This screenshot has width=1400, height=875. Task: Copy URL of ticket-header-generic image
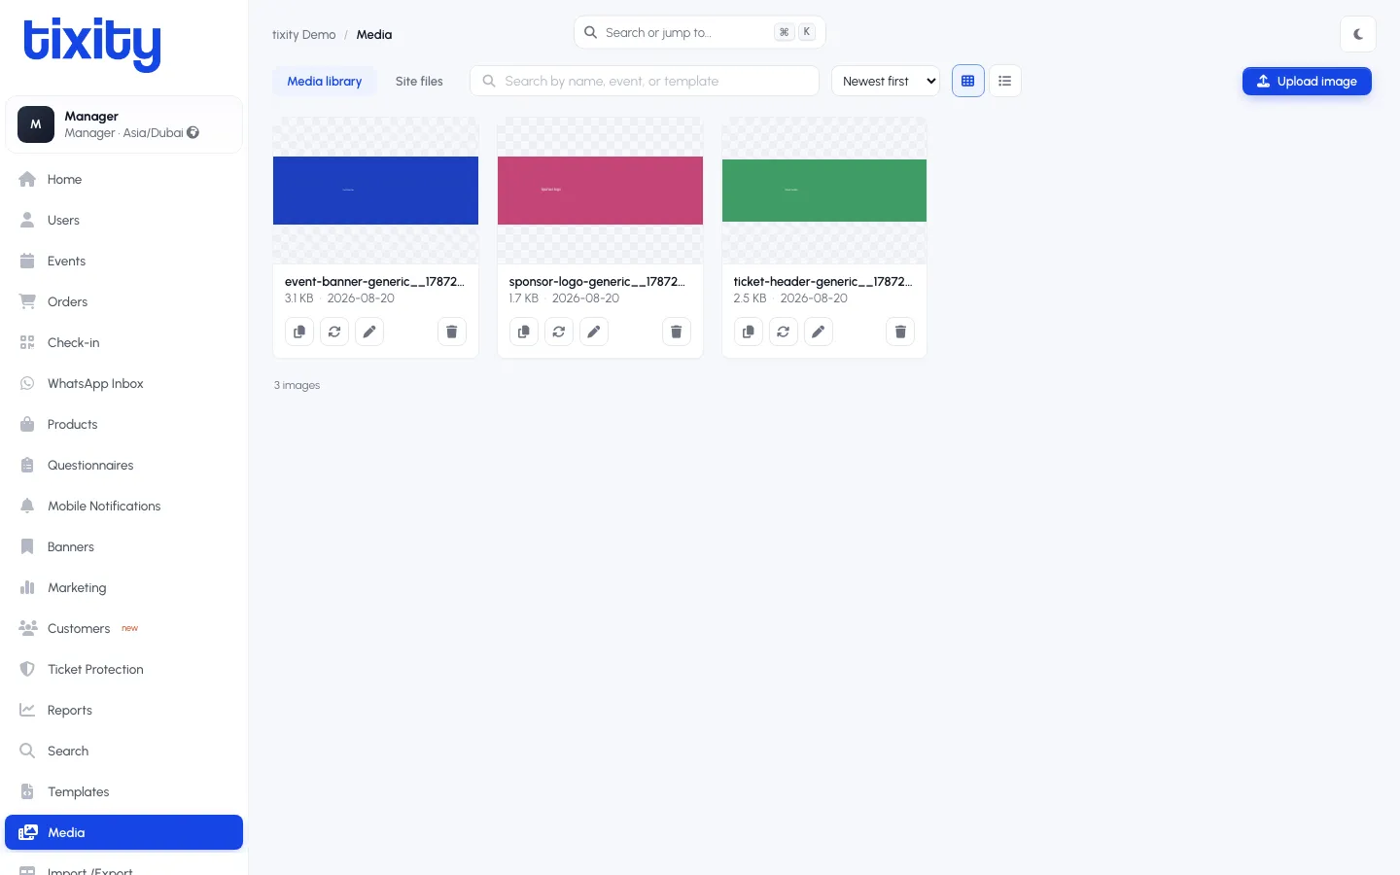click(x=749, y=332)
